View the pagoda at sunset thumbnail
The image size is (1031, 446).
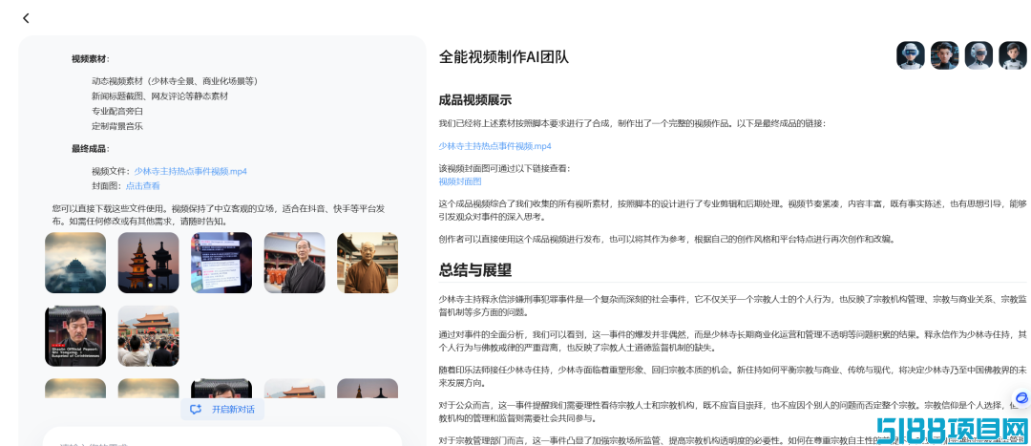pyautogui.click(x=149, y=263)
